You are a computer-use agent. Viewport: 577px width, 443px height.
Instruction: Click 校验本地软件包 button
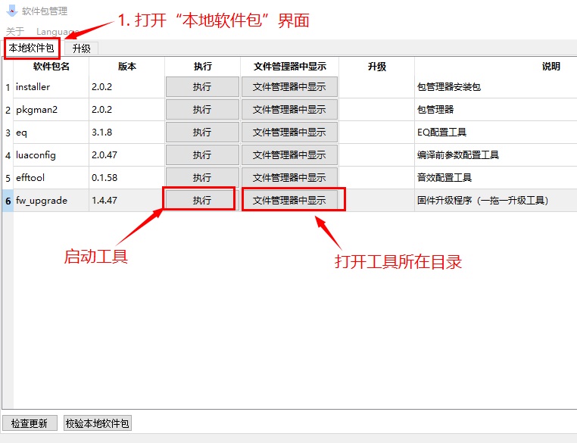pos(98,423)
